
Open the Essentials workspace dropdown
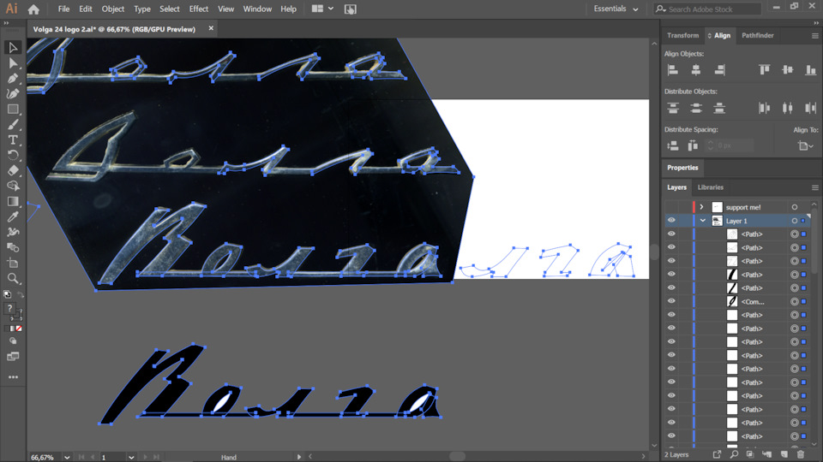point(616,9)
